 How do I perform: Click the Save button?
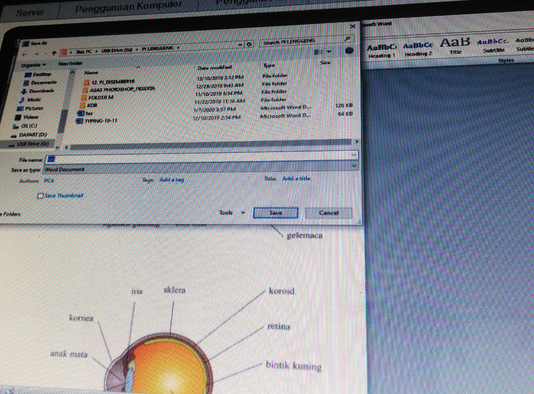coord(275,213)
